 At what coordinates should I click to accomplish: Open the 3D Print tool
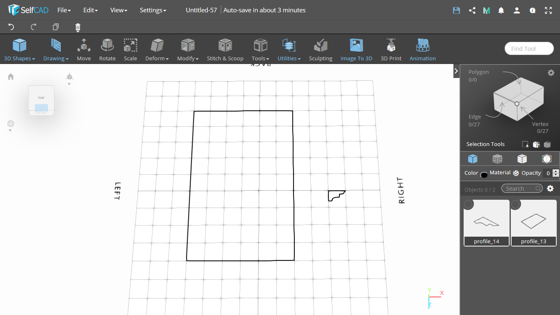tap(391, 50)
